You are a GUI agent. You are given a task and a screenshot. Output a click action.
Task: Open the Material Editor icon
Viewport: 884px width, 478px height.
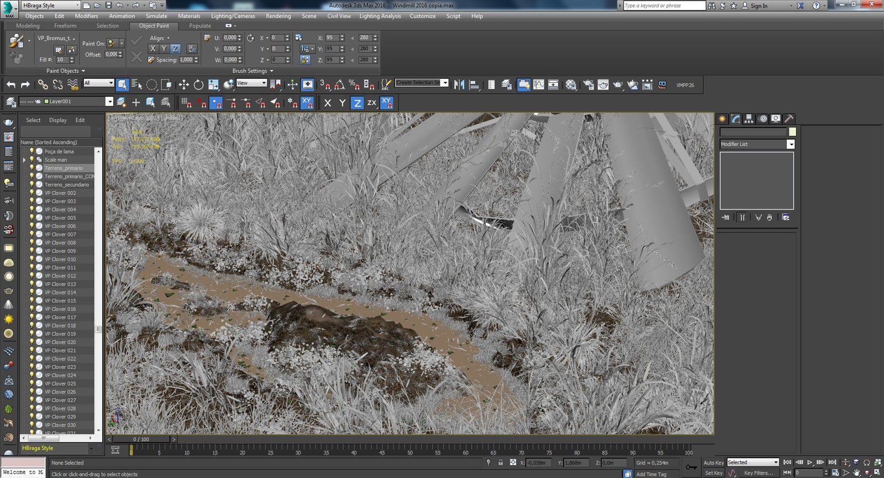(571, 85)
